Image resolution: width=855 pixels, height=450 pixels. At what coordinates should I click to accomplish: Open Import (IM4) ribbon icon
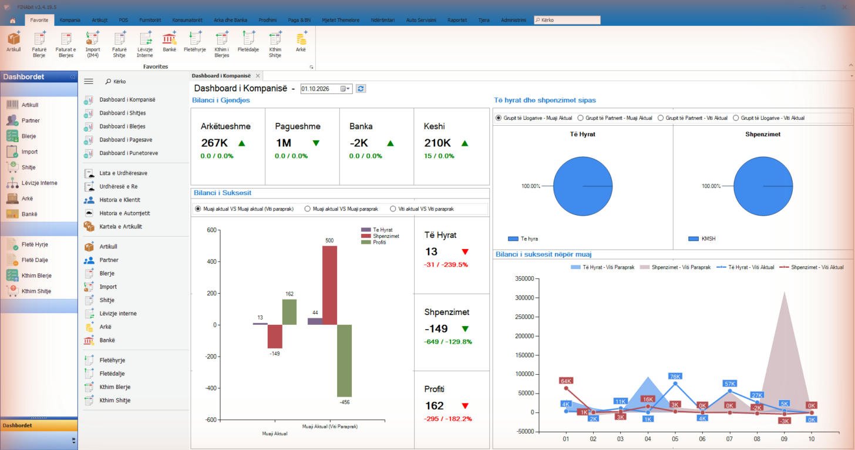coord(92,45)
